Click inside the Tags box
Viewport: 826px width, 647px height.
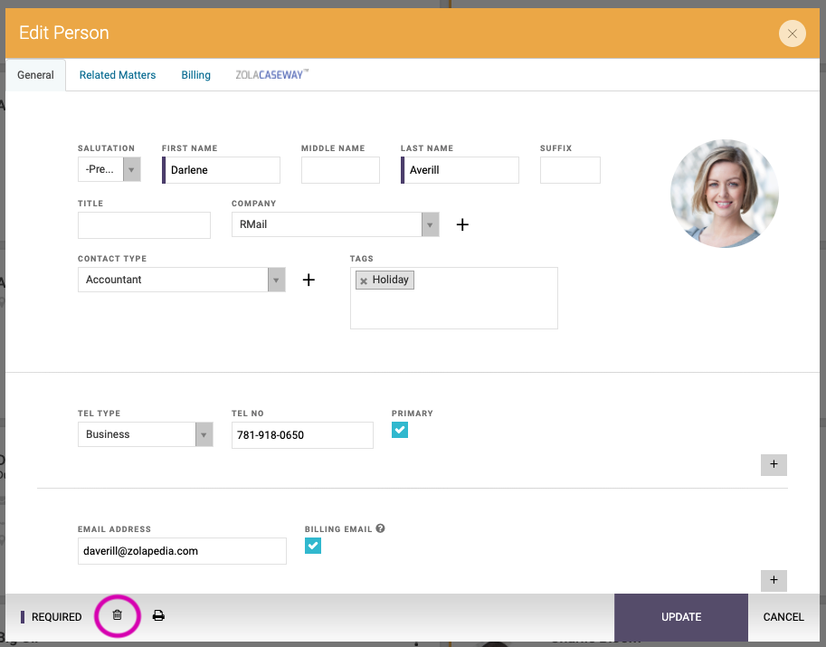pos(453,299)
